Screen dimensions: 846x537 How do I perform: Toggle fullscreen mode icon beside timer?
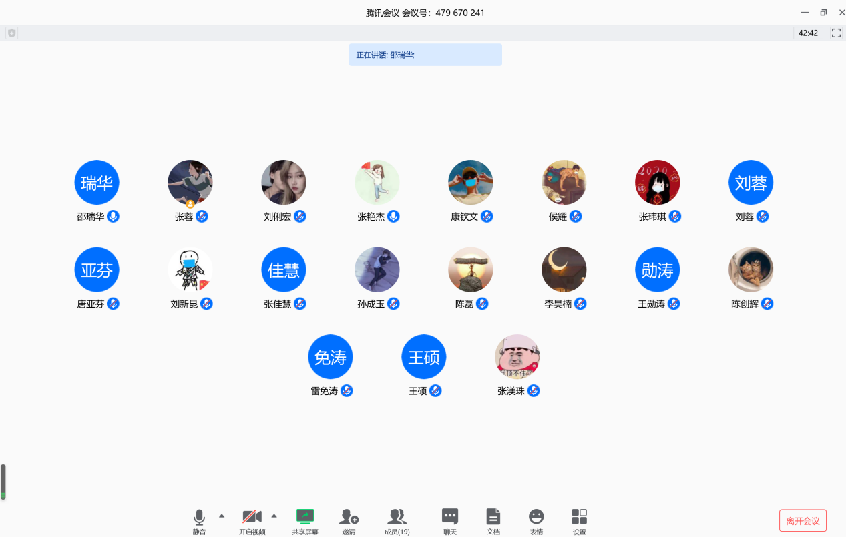[836, 33]
